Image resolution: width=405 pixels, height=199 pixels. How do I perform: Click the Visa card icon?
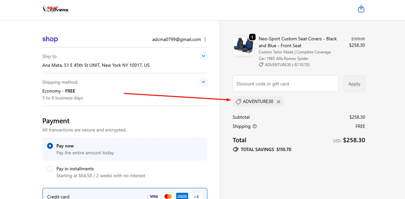[x=154, y=196]
